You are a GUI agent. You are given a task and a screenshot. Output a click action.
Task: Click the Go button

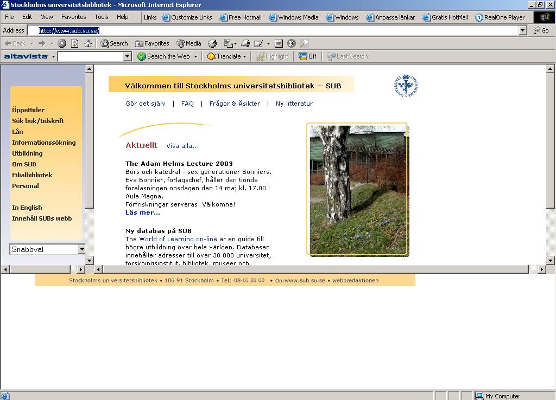pyautogui.click(x=541, y=30)
